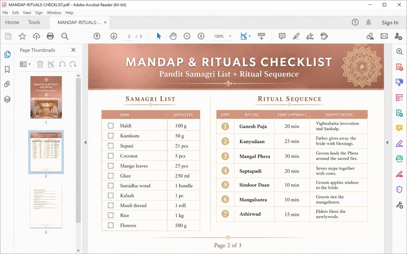Rotate page counterclockwise in thumbnails panel

(x=62, y=64)
